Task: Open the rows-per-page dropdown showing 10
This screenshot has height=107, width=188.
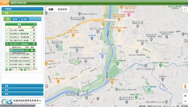Action: (29, 69)
